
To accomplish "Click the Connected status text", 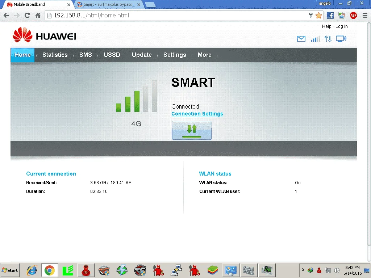I will (185, 107).
